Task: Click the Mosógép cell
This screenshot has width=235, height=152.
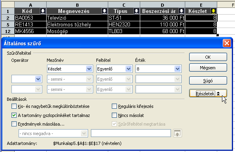Action: (77, 31)
